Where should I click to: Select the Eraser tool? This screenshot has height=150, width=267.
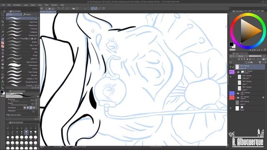(3, 57)
